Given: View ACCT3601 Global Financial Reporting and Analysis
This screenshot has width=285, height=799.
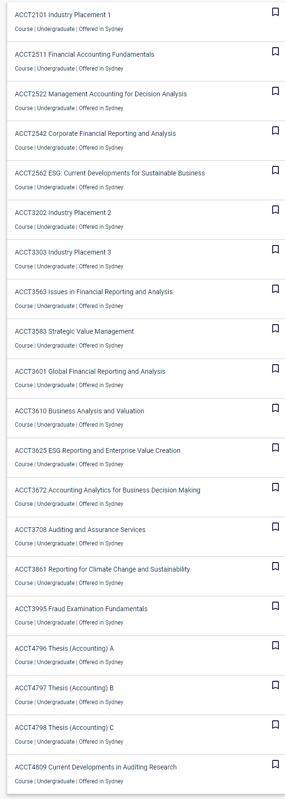Looking at the screenshot, I should pyautogui.click(x=90, y=371).
